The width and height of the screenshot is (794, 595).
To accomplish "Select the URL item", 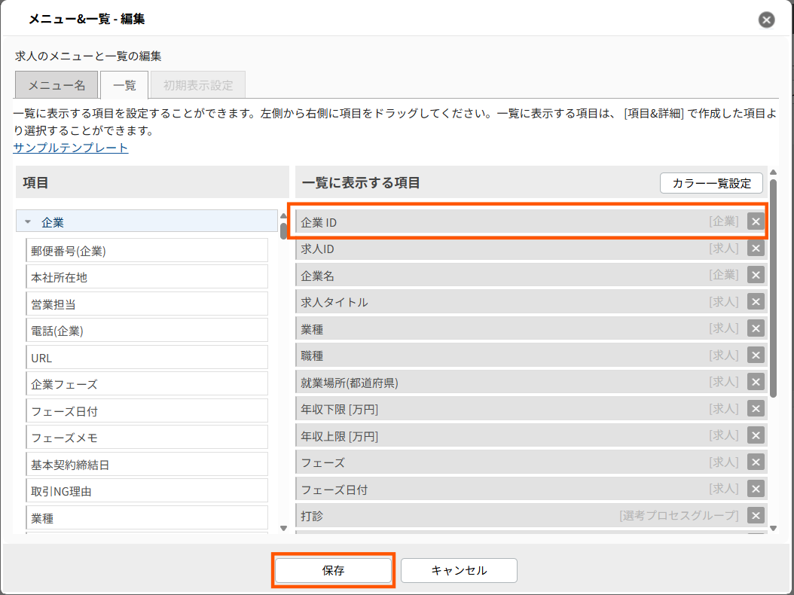I will 147,358.
